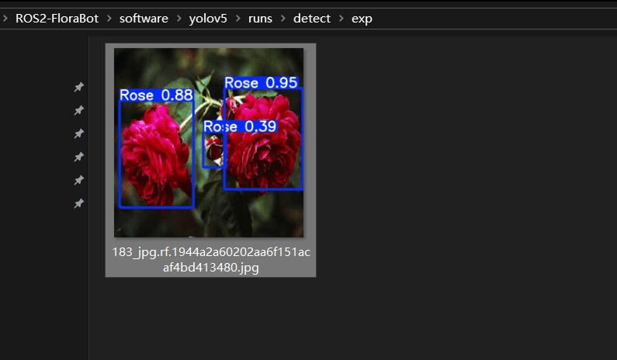Expand chevron between yolov5 and runs
The width and height of the screenshot is (617, 360).
pyautogui.click(x=237, y=19)
